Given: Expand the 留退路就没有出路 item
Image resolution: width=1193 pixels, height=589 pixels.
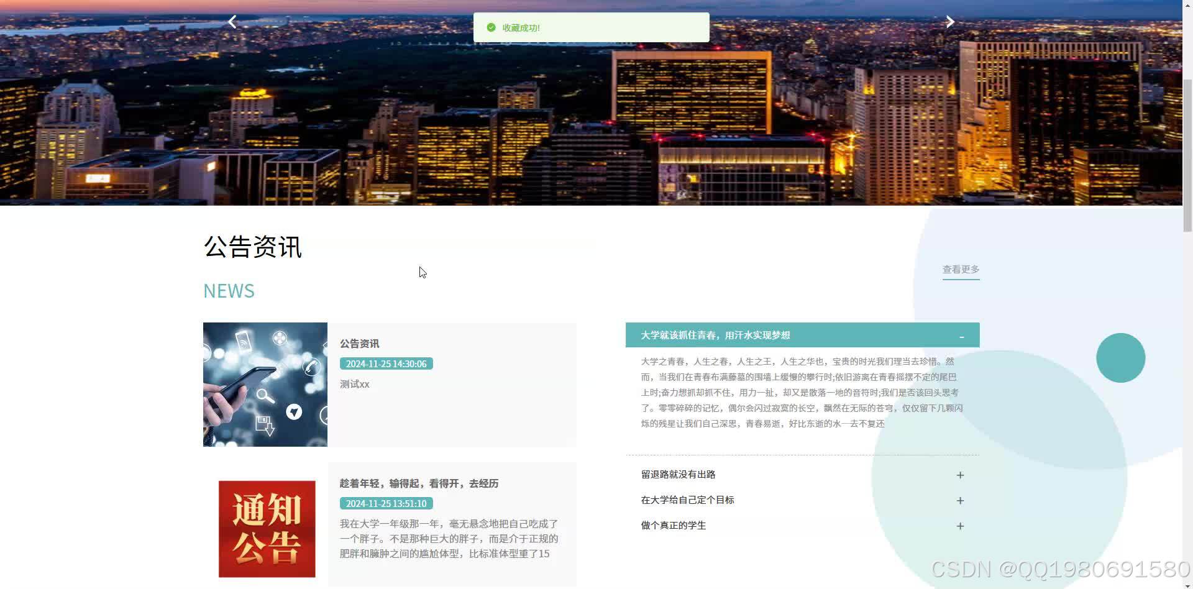Looking at the screenshot, I should (x=802, y=475).
